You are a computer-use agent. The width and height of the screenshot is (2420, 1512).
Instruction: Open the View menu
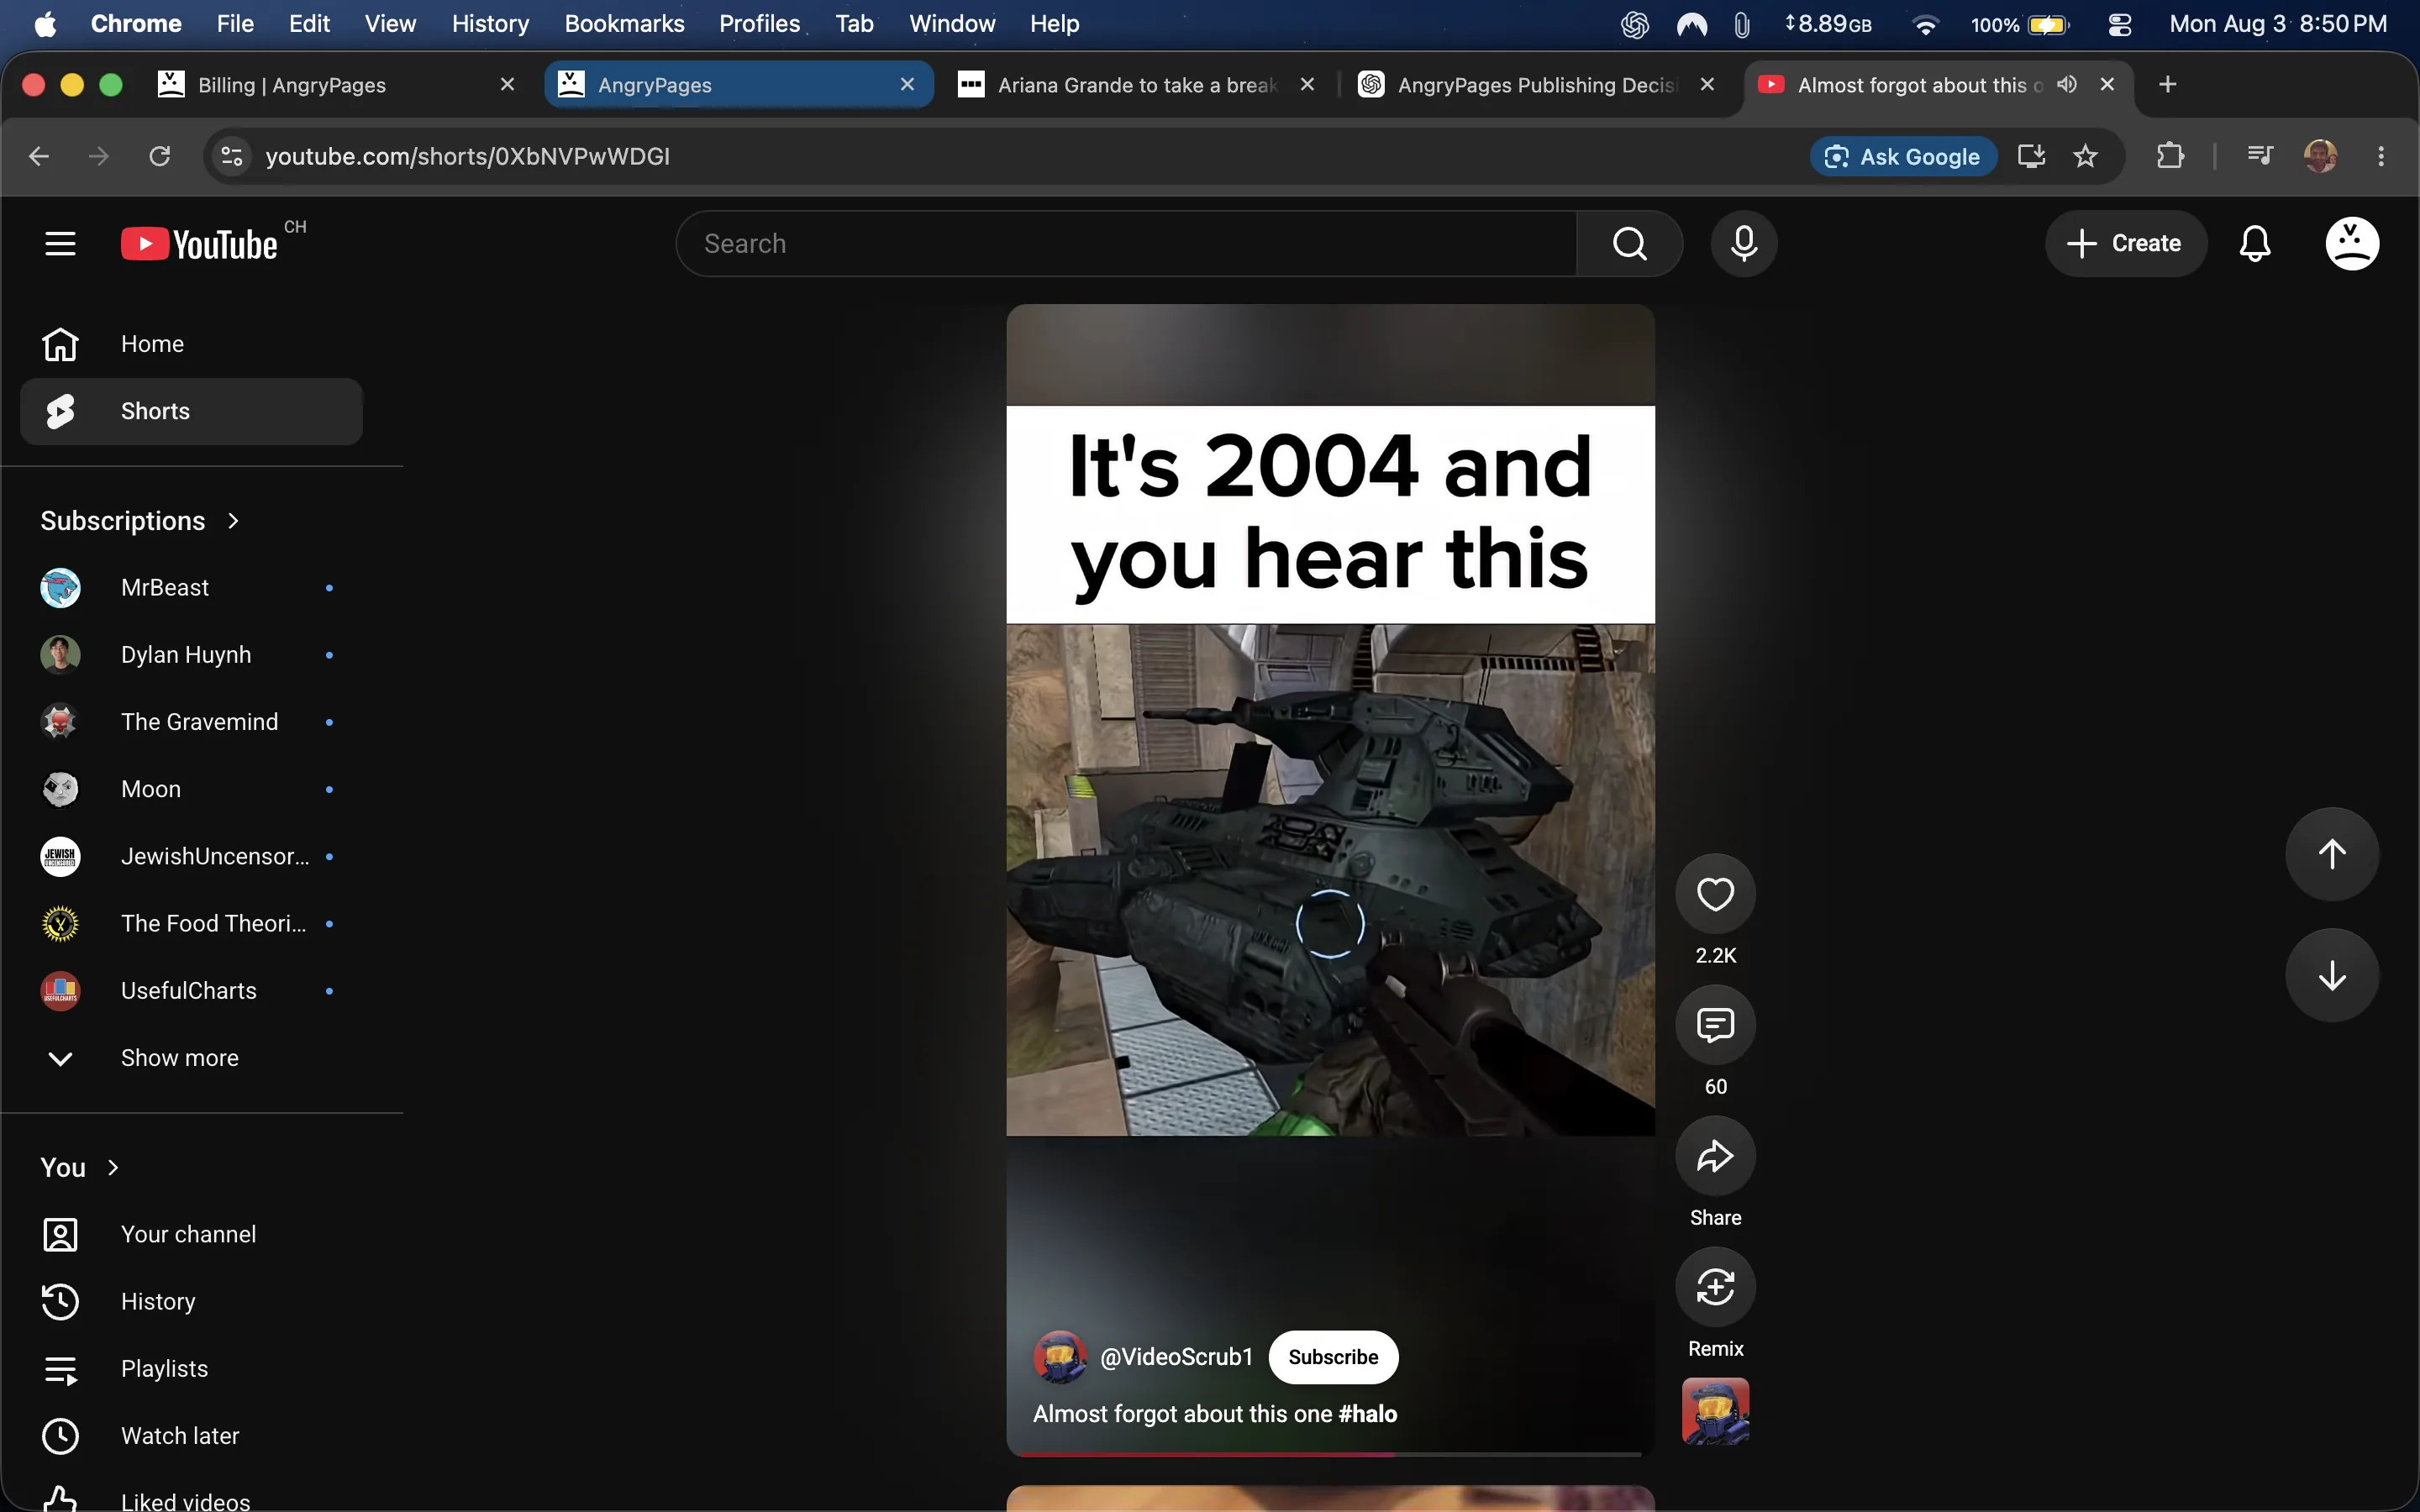[x=390, y=24]
